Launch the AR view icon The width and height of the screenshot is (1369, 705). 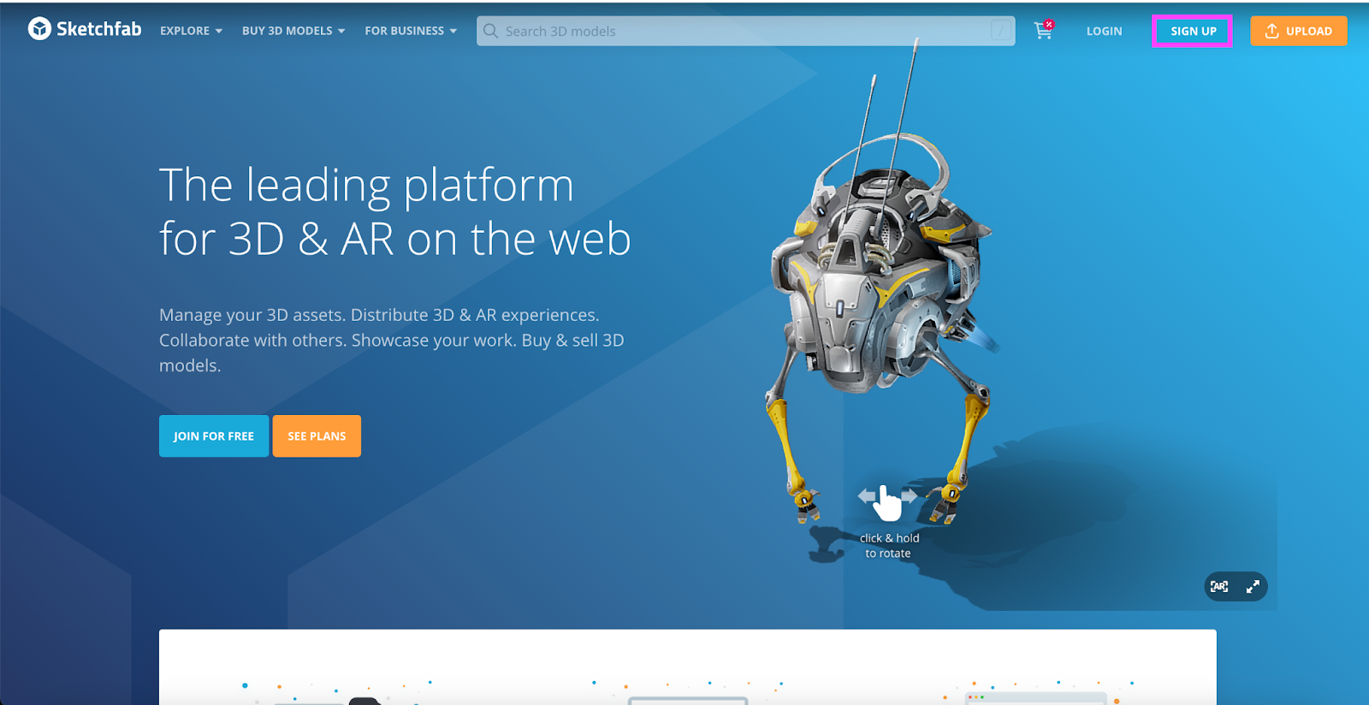pos(1219,587)
